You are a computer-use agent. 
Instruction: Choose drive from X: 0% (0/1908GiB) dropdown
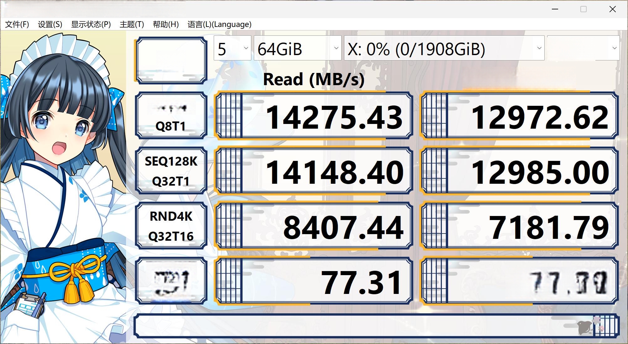[444, 48]
